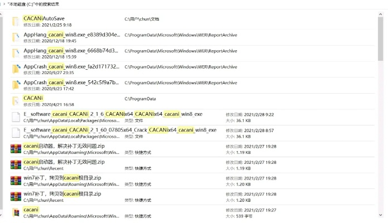Click AppCrash folder icon dated 2020/9/23
The image size is (388, 223).
16,85
